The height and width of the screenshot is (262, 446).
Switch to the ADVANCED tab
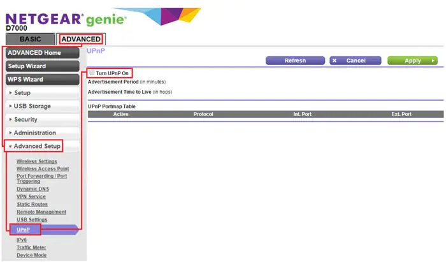coord(81,40)
